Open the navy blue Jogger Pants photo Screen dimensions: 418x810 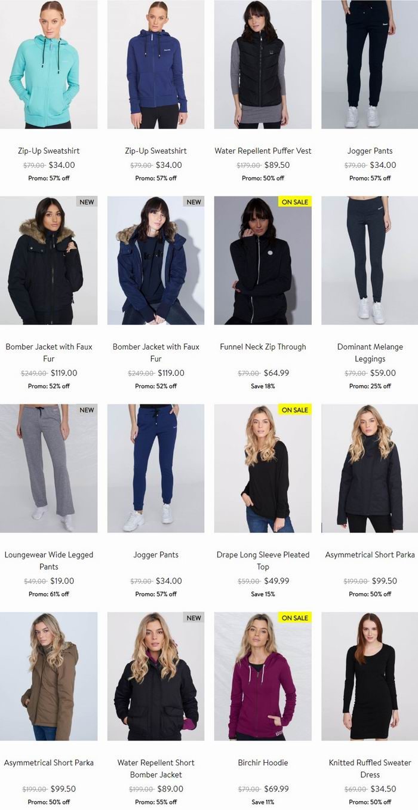156,468
